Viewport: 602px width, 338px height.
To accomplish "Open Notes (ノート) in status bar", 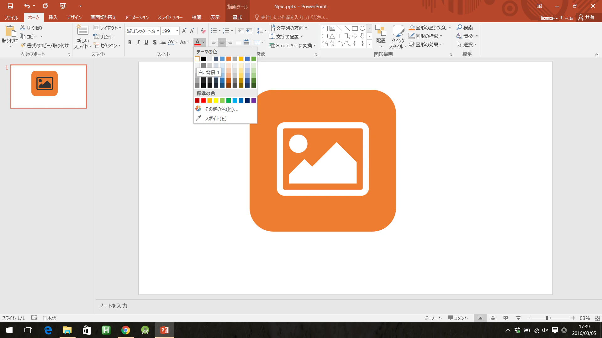I will (433, 318).
